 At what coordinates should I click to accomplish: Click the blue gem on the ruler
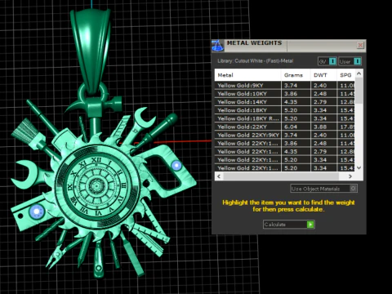(x=37, y=212)
